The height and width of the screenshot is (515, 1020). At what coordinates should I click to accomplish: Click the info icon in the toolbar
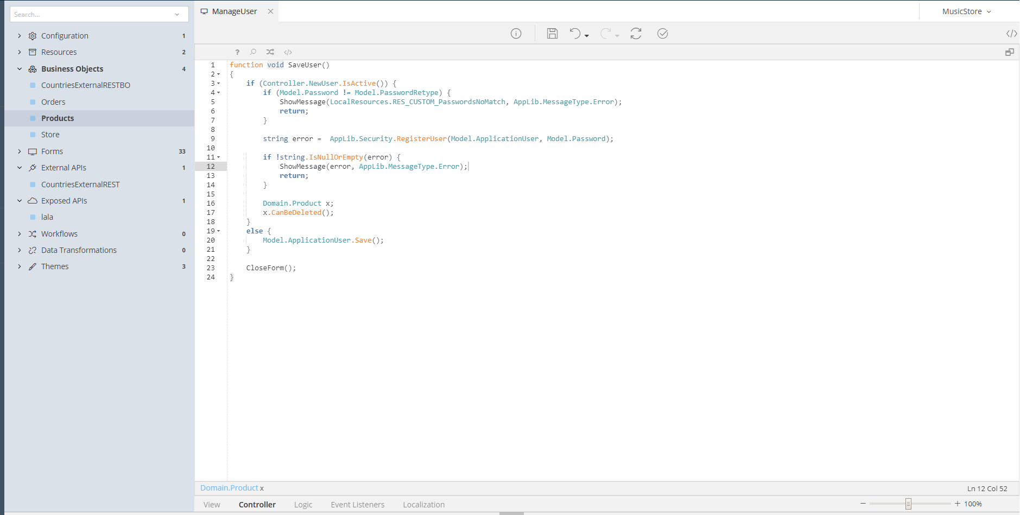tap(516, 34)
